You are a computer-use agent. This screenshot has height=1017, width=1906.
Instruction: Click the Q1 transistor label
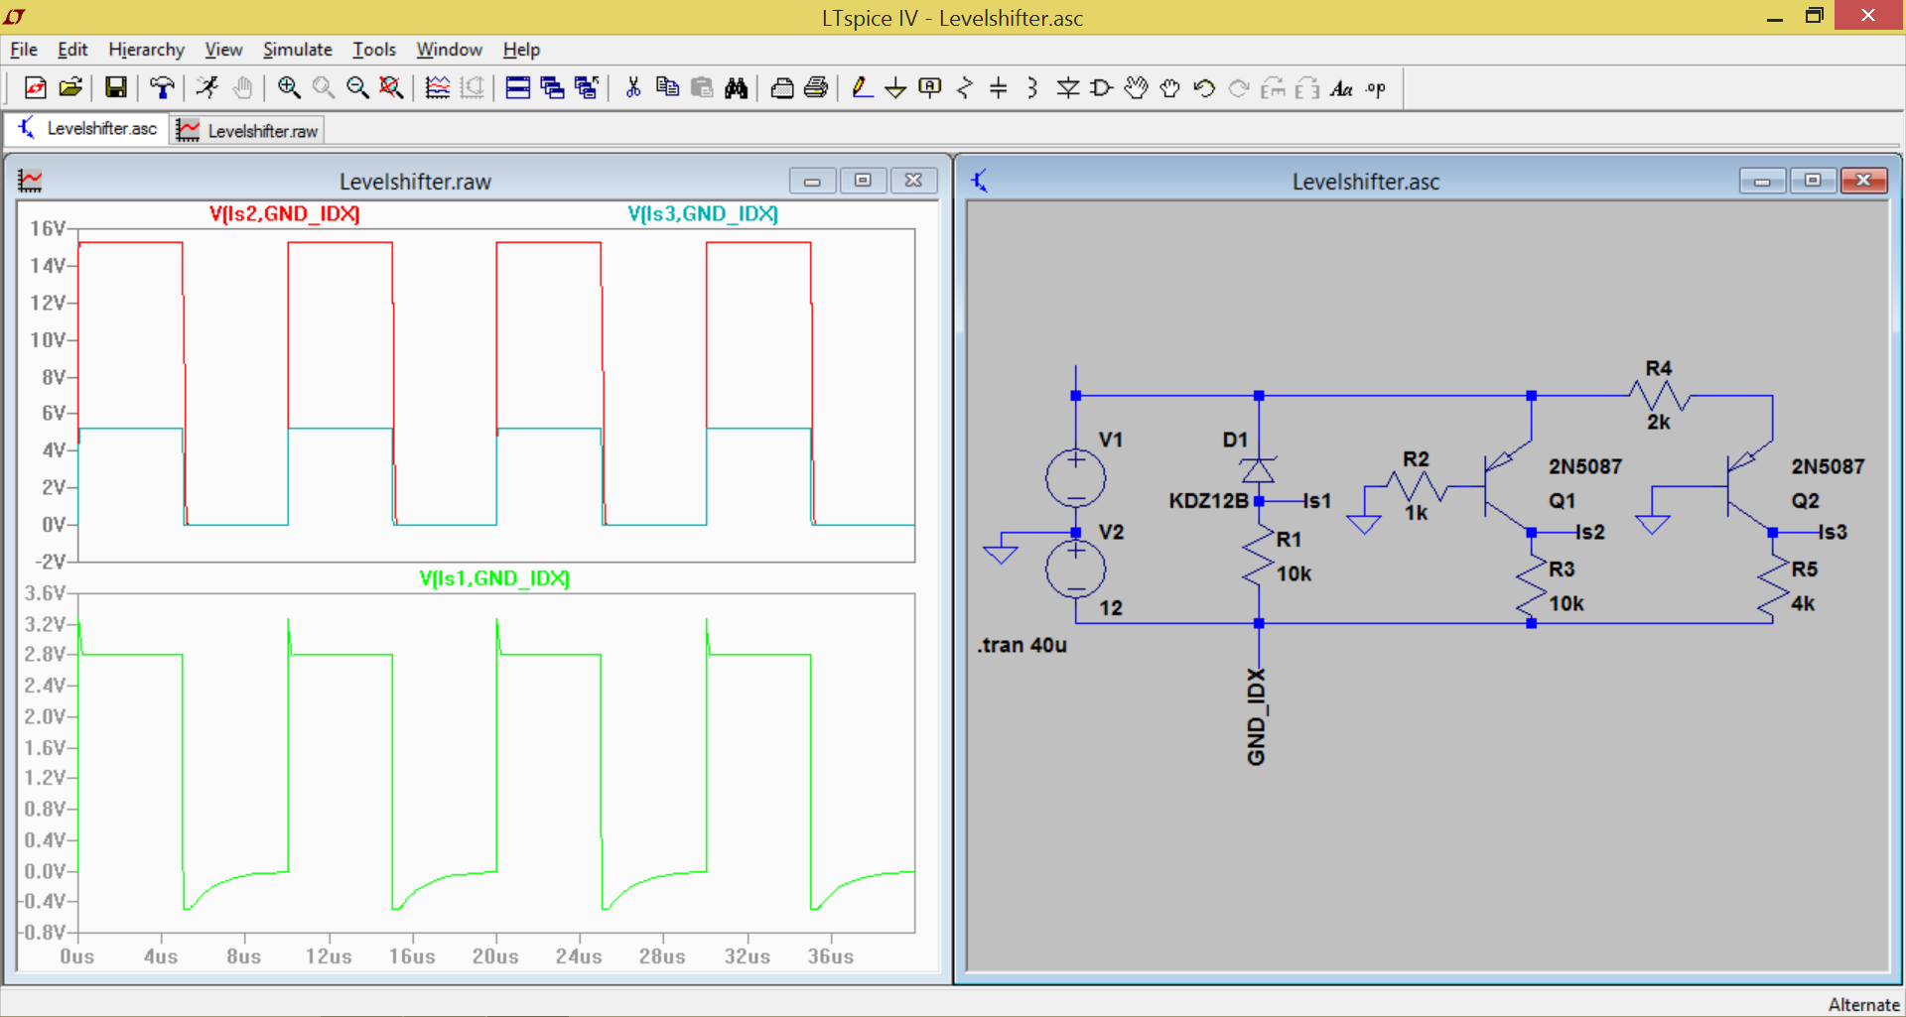pyautogui.click(x=1563, y=501)
